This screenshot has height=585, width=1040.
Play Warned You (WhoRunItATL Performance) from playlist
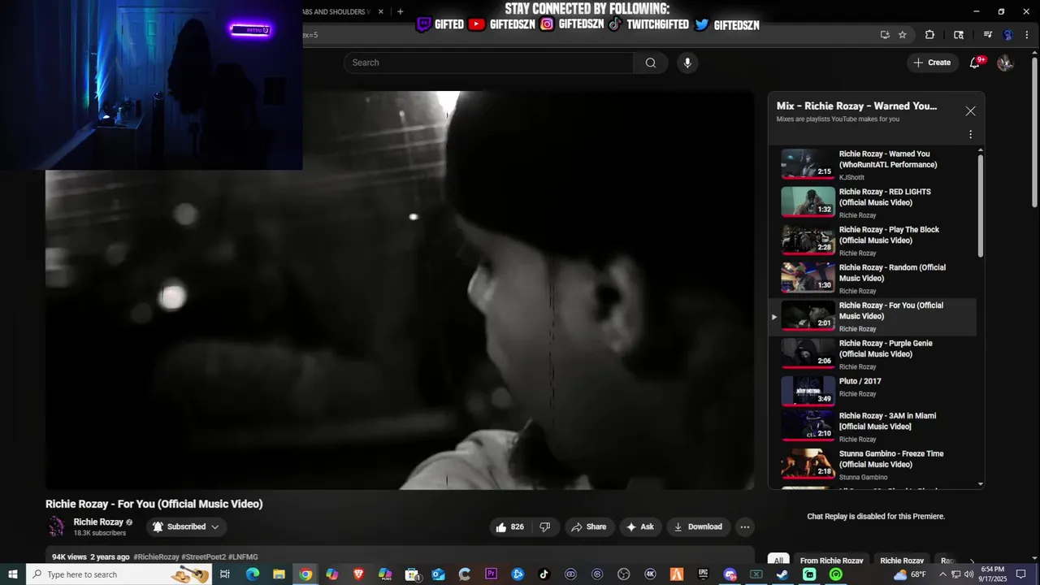[873, 165]
